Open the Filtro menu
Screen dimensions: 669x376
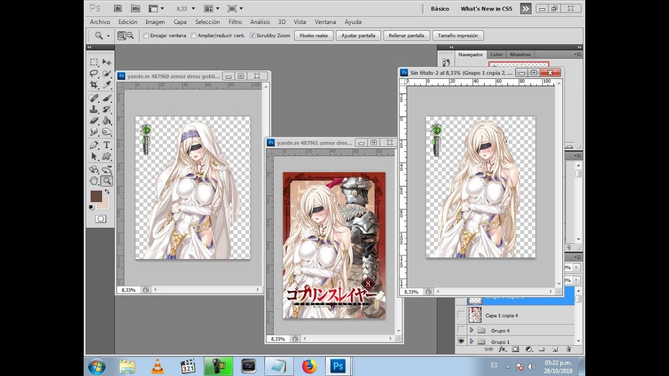coord(235,22)
